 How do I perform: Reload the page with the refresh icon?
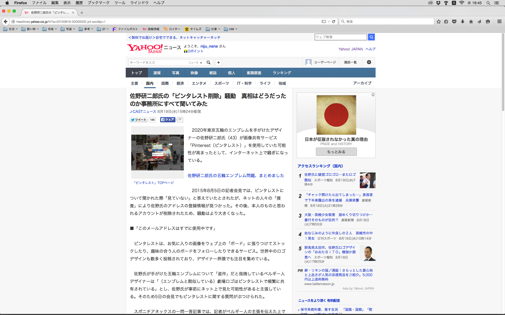(334, 22)
